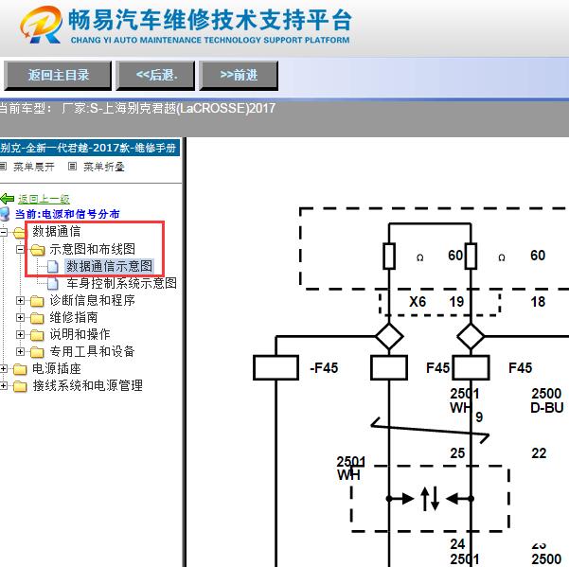Click the 畅易汽车维修技术支持平台 title

(x=210, y=20)
